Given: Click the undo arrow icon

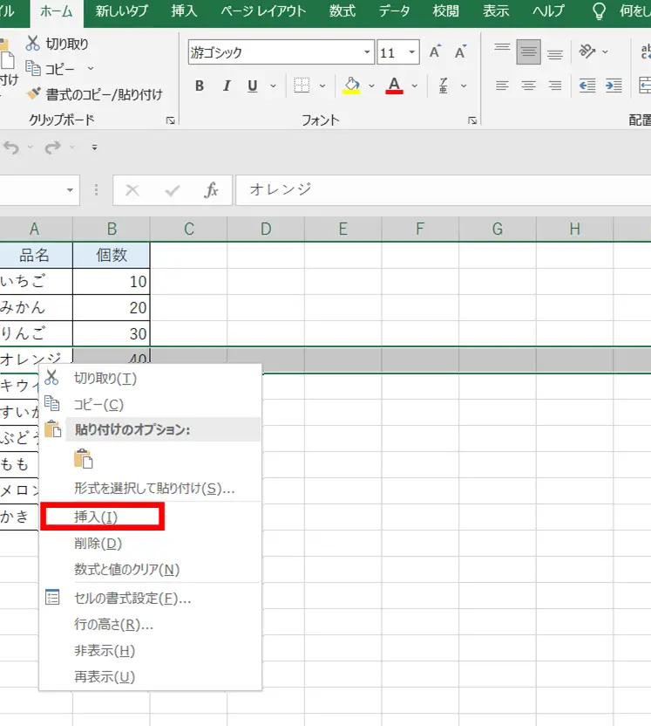Looking at the screenshot, I should pyautogui.click(x=11, y=147).
